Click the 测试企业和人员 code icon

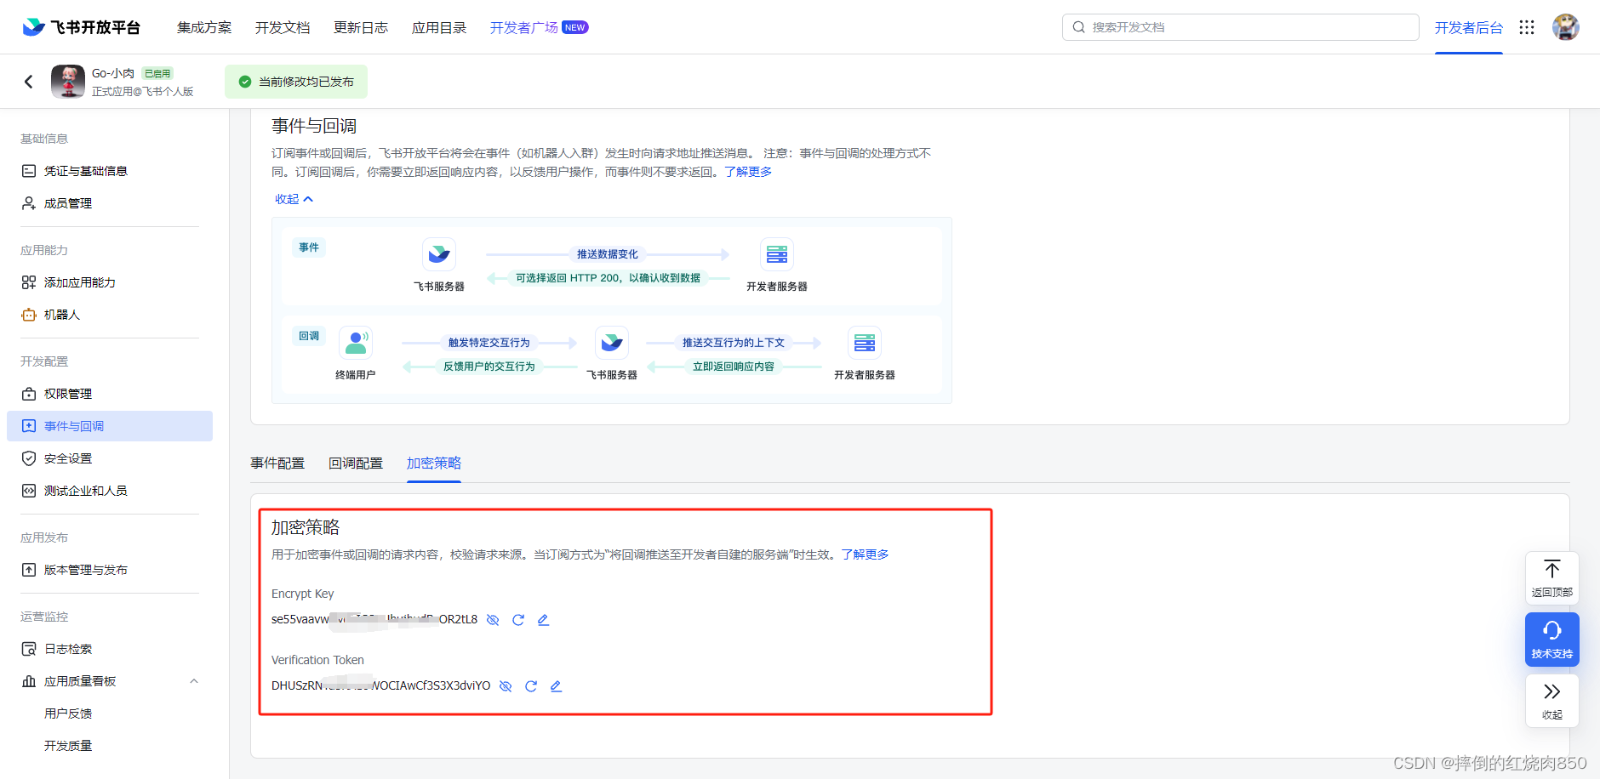(29, 491)
